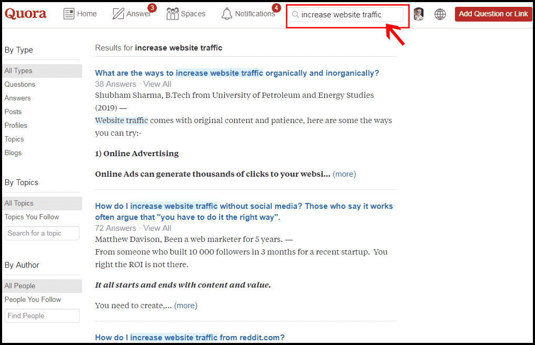Open the Home tab label
Image resolution: width=535 pixels, height=345 pixels.
(87, 14)
